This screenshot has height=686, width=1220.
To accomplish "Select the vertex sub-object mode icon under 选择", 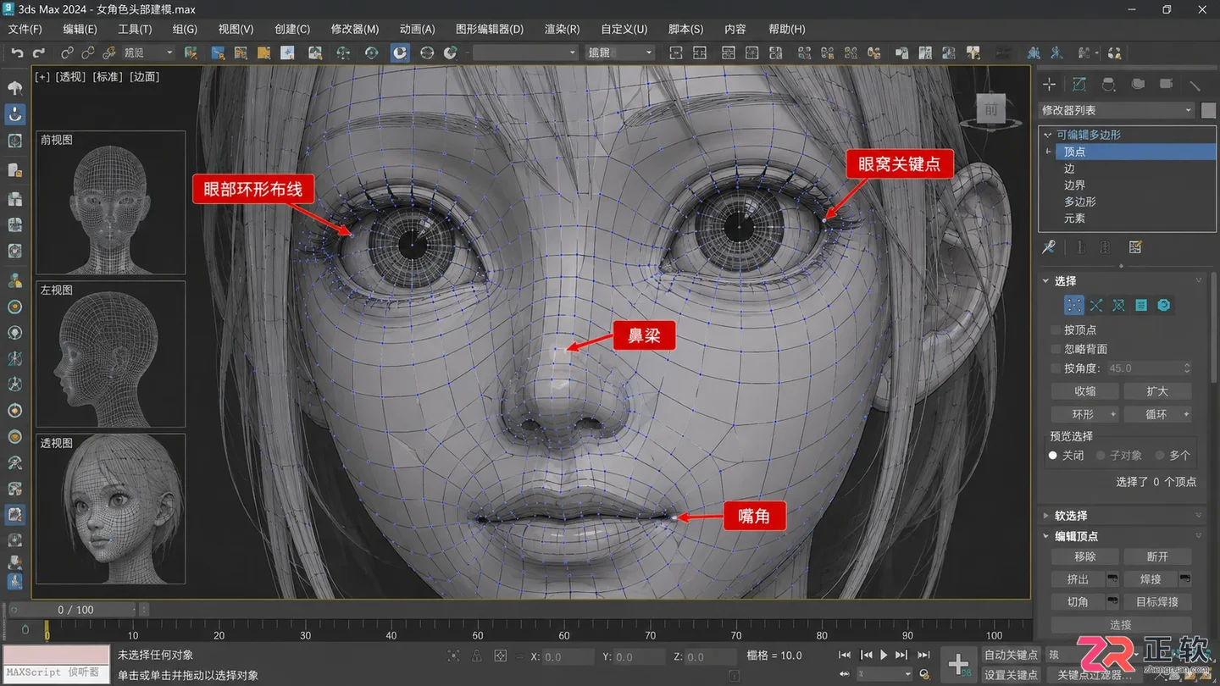I will (x=1073, y=305).
